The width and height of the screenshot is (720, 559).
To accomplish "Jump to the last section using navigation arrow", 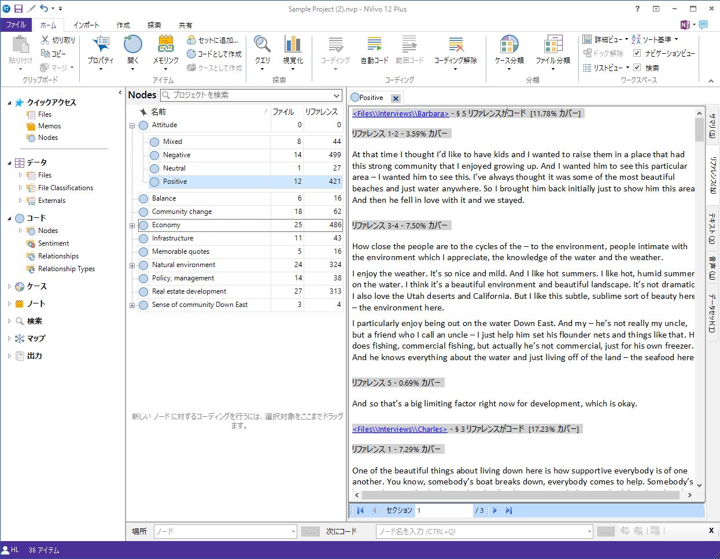I will [x=509, y=510].
